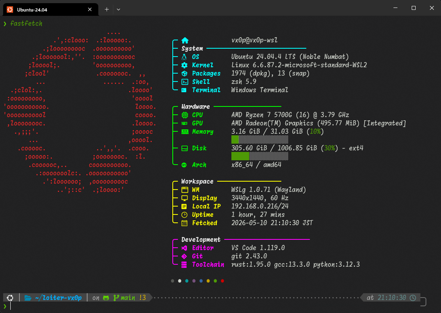Open a new tab with plus button

[107, 9]
